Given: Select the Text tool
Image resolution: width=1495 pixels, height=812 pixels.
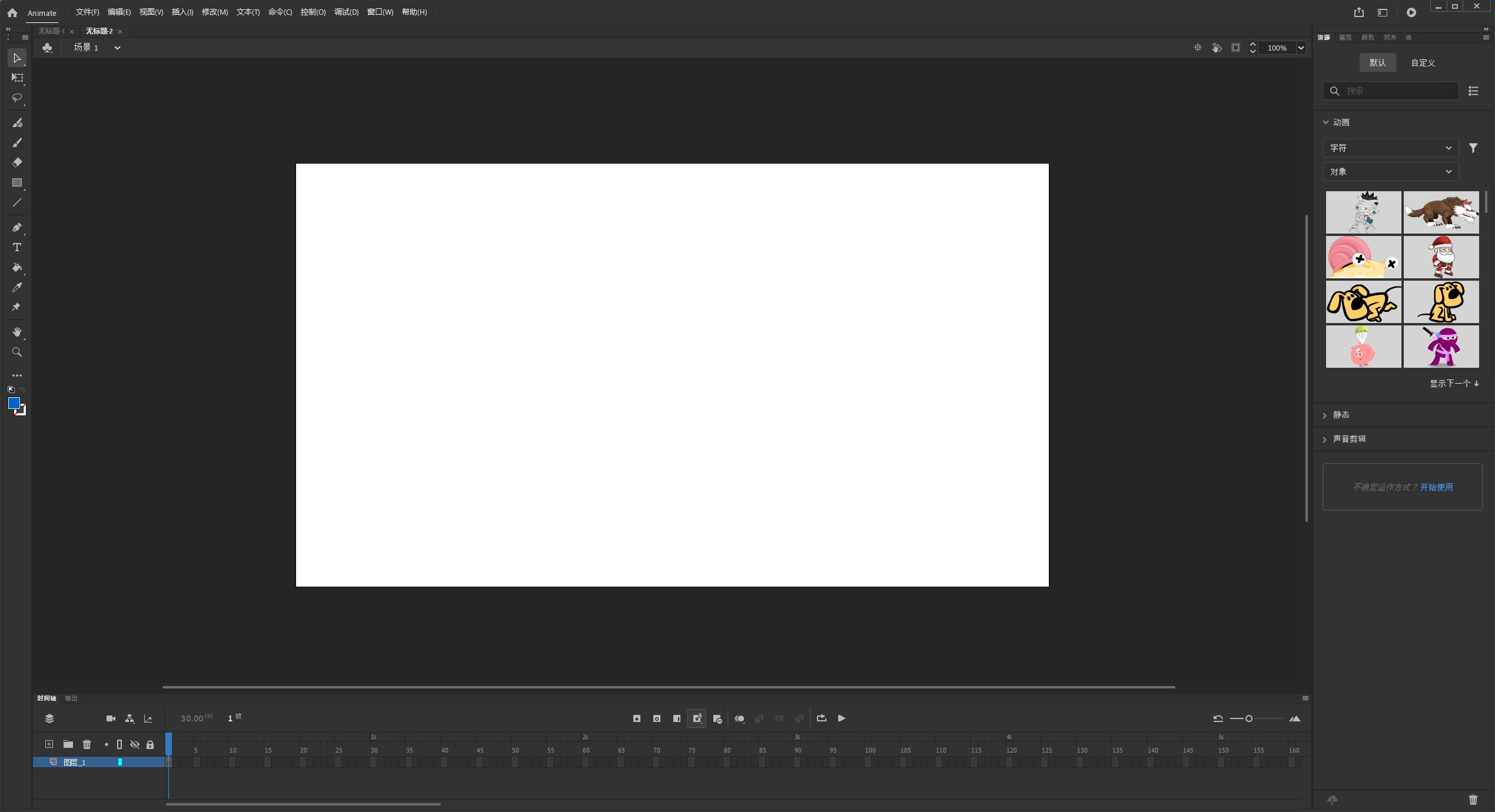Looking at the screenshot, I should tap(17, 248).
